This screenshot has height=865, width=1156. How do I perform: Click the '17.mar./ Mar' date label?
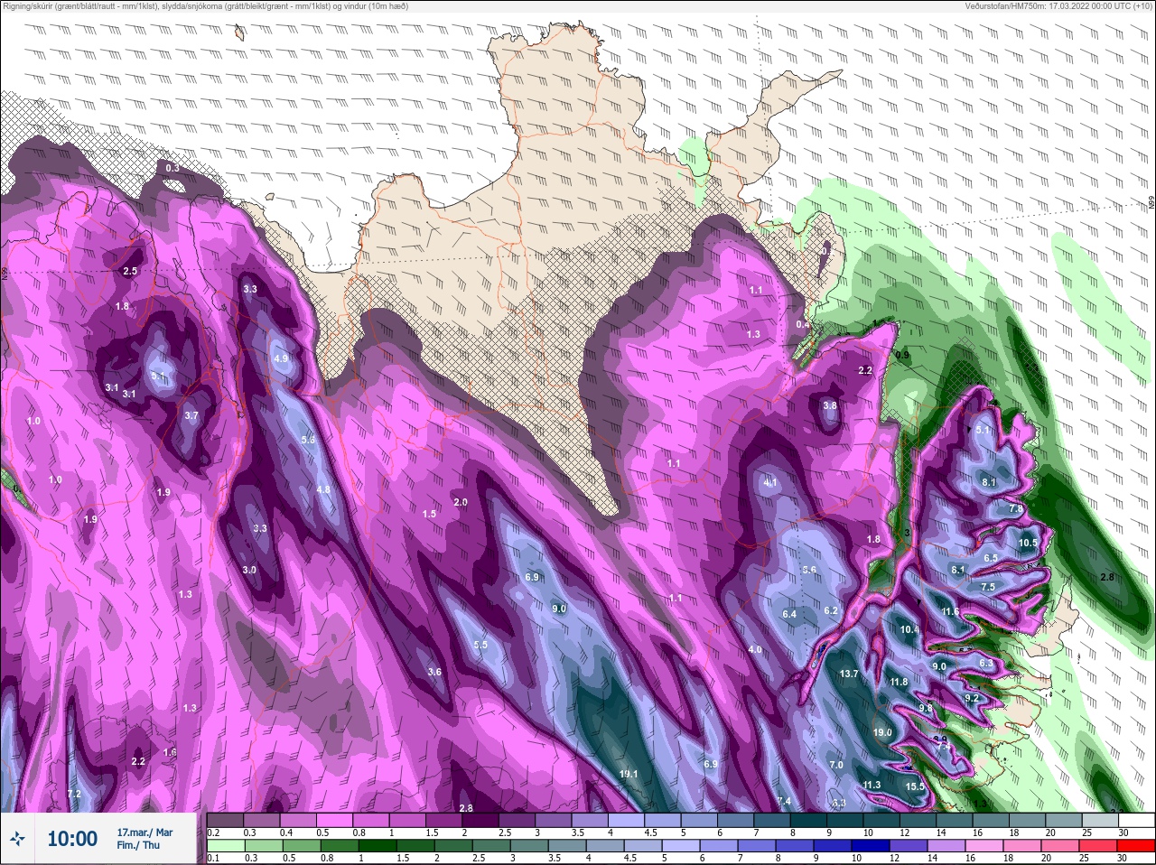tap(144, 832)
